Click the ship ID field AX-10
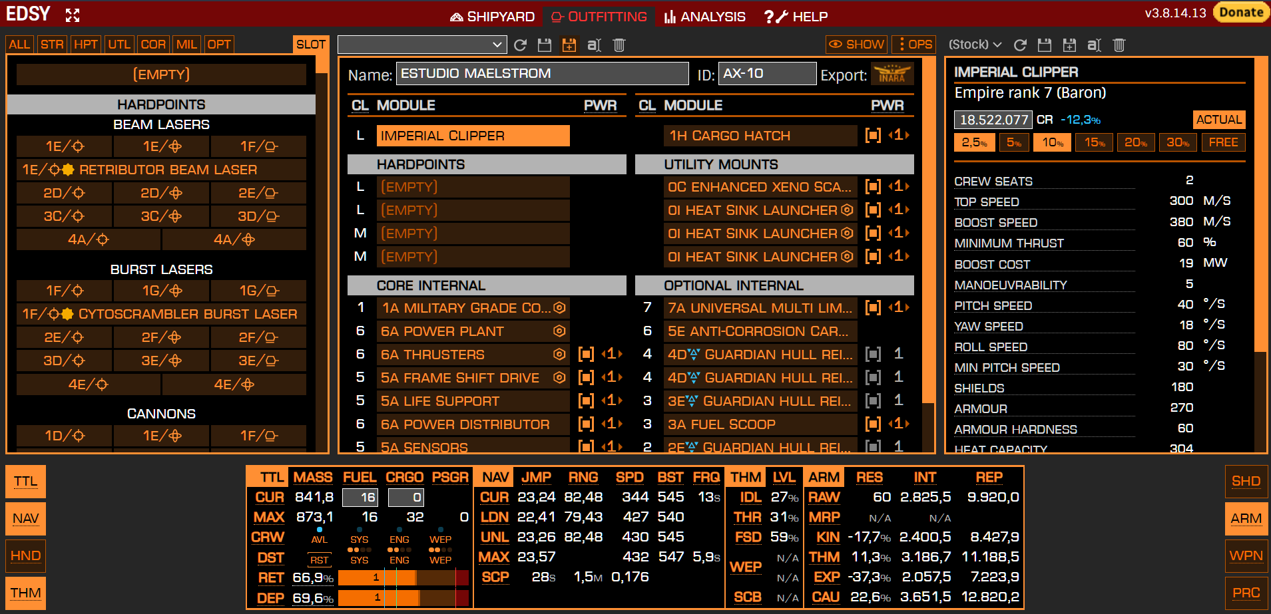The width and height of the screenshot is (1271, 614). click(768, 73)
